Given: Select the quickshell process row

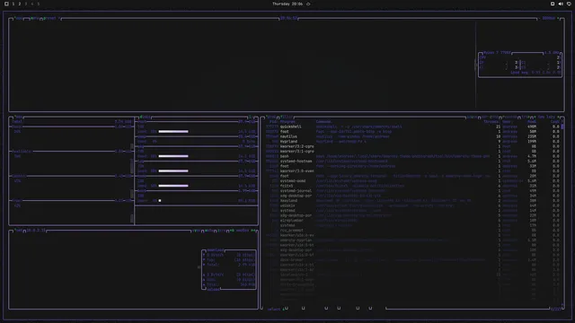Looking at the screenshot, I should click(412, 127).
